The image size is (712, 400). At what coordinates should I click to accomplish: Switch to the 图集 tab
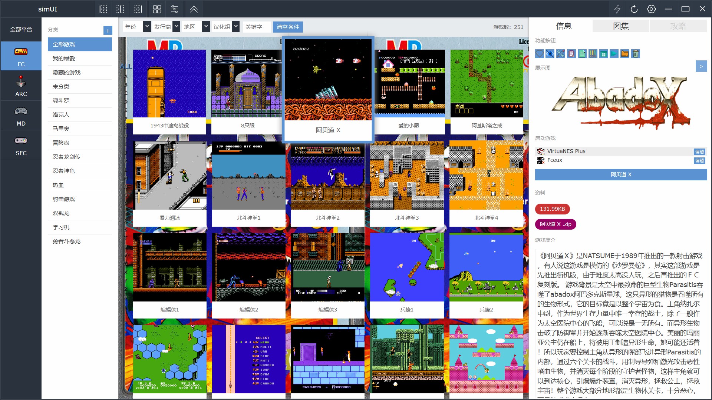click(620, 26)
